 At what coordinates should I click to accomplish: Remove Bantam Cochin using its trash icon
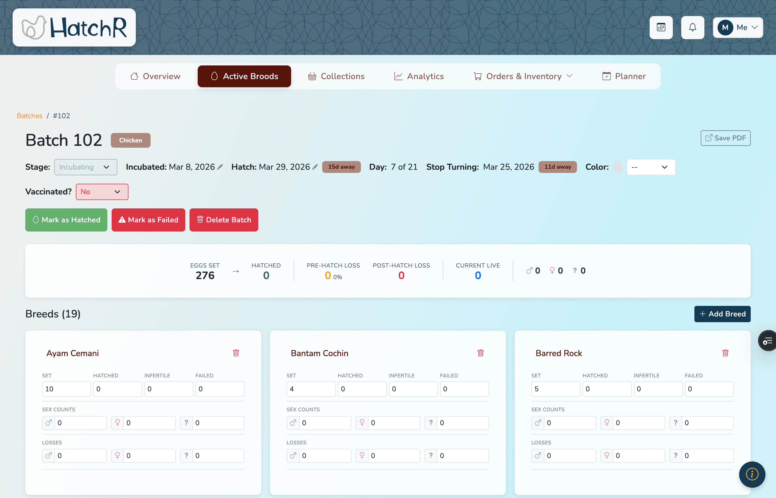(480, 353)
